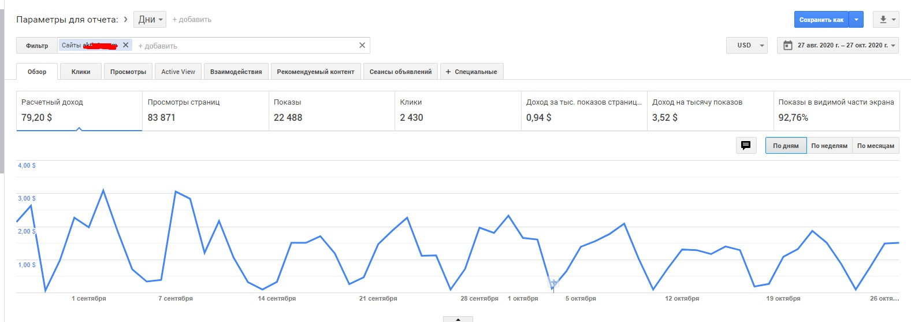Image resolution: width=911 pixels, height=322 pixels.
Task: Open the comment annotations icon
Action: point(746,146)
